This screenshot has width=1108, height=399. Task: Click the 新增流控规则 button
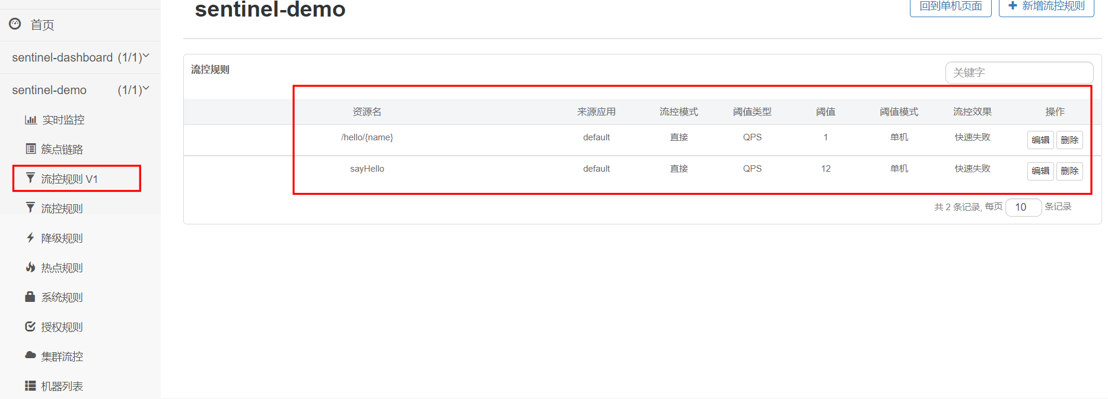click(x=1047, y=7)
